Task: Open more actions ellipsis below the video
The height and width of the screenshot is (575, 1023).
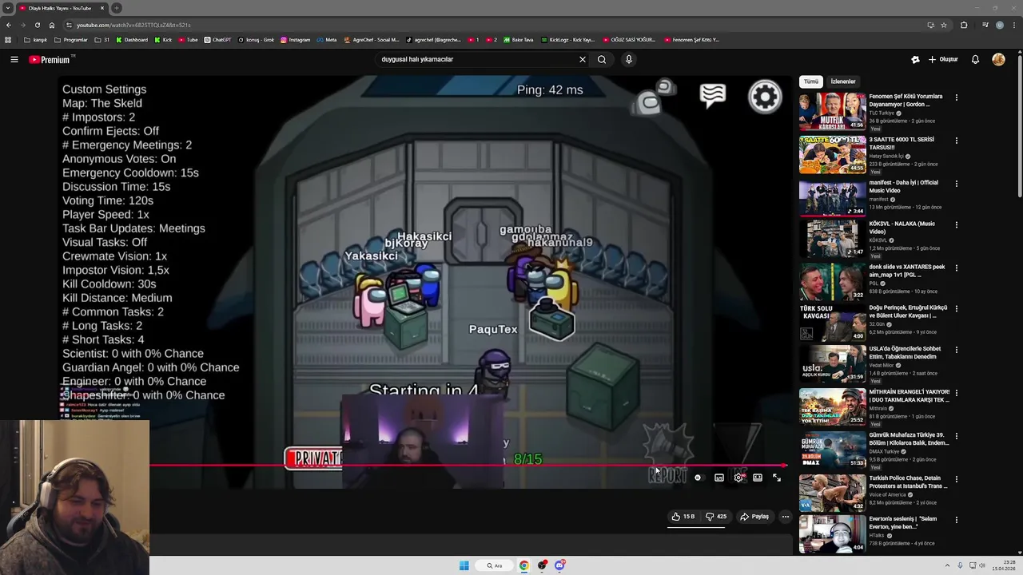Action: [x=785, y=517]
